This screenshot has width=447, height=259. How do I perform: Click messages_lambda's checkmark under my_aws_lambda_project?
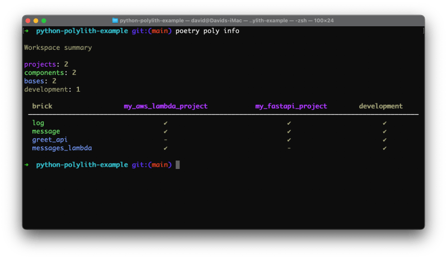pos(166,148)
